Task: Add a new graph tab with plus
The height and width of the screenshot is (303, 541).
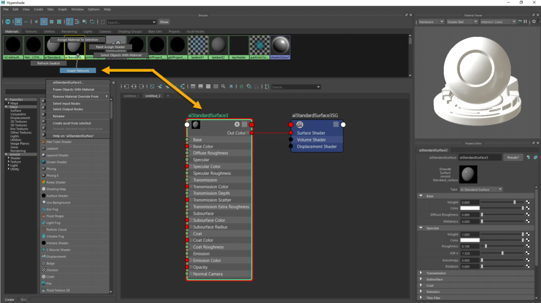Action: coord(168,96)
